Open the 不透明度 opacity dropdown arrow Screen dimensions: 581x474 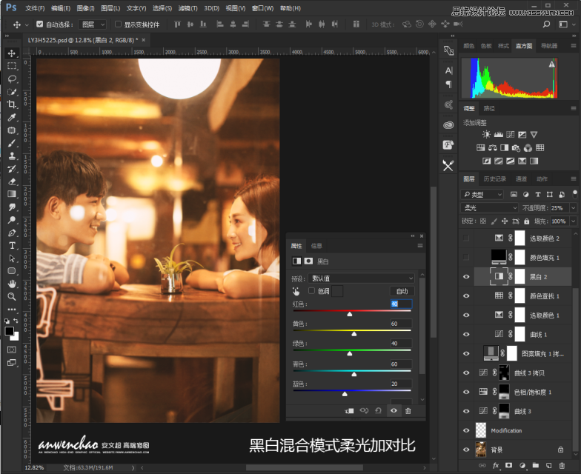574,207
